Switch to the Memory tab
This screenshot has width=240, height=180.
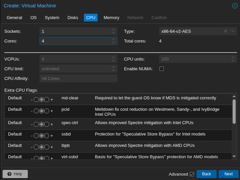[111, 17]
